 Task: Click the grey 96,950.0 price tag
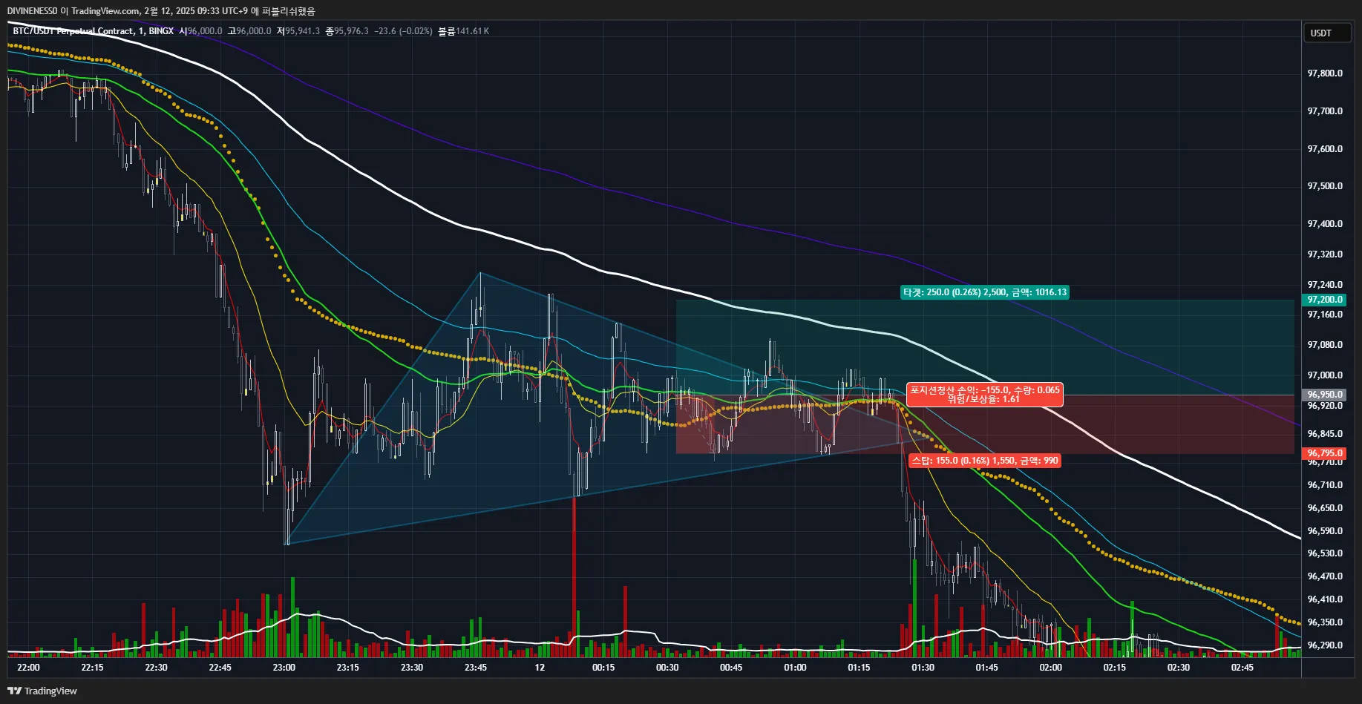click(1324, 395)
